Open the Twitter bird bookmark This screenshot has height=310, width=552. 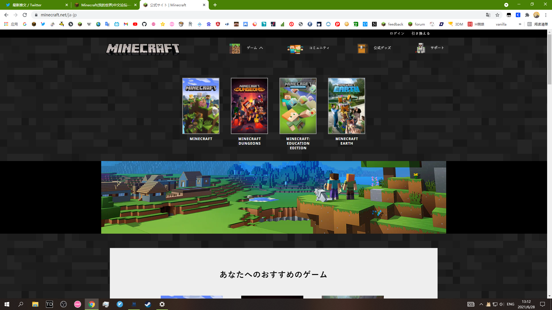pyautogui.click(x=43, y=24)
